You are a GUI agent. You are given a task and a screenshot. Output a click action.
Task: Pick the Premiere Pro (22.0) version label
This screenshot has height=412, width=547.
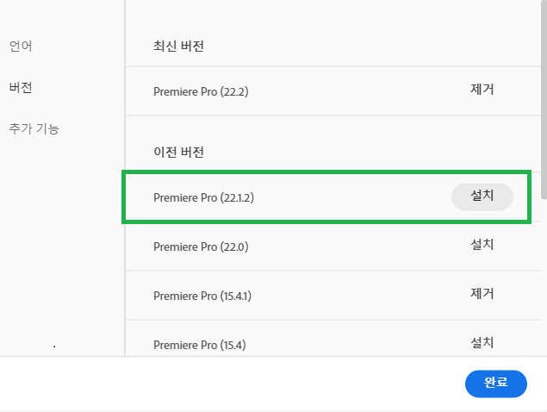tap(201, 247)
